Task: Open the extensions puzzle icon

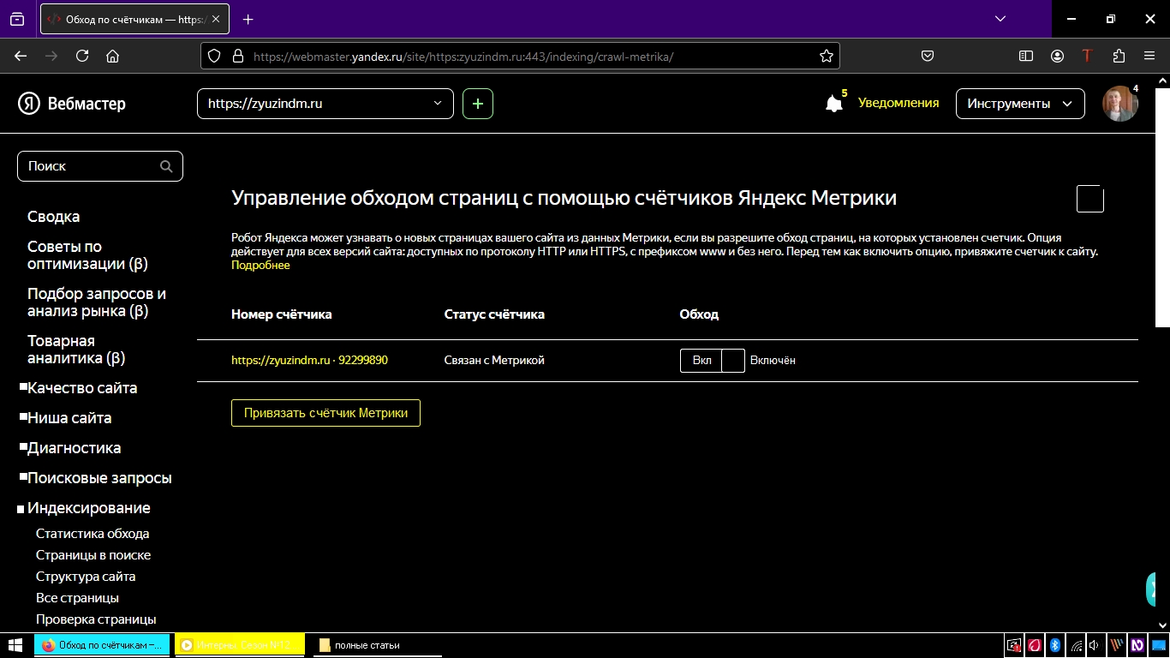Action: 1119,56
